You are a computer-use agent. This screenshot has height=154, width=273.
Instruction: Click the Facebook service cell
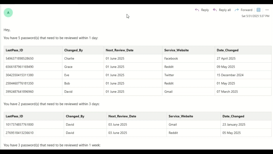[x=171, y=59]
